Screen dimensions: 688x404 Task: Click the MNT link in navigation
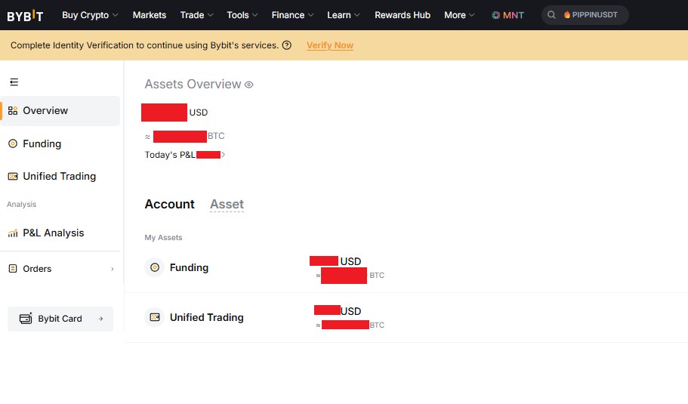[x=508, y=15]
